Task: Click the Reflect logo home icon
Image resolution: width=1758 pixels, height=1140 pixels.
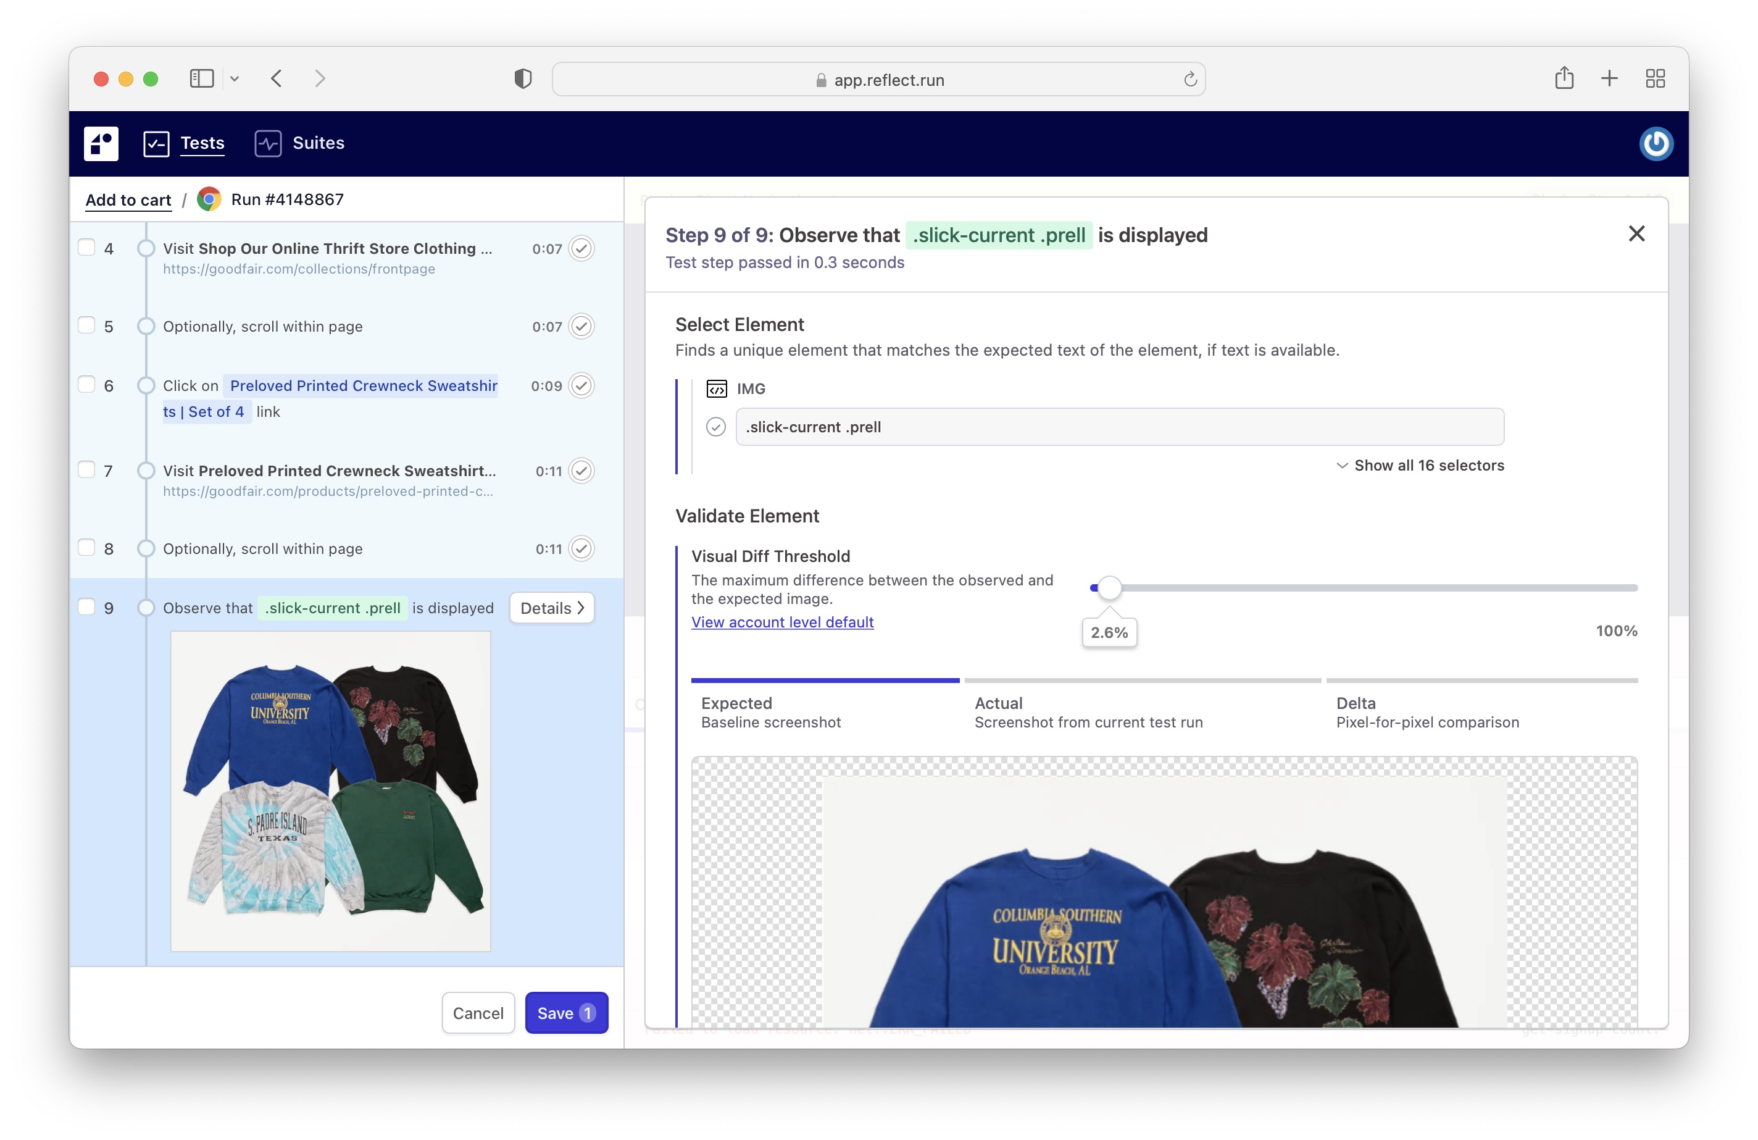Action: pos(101,143)
